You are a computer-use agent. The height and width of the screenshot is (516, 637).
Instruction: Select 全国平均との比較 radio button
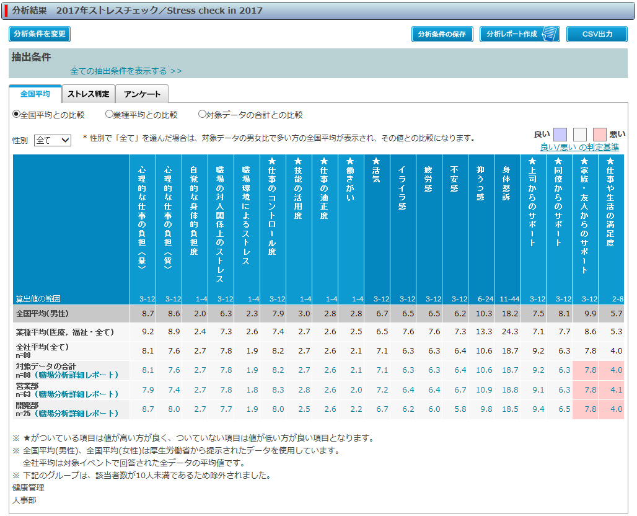[x=16, y=114]
